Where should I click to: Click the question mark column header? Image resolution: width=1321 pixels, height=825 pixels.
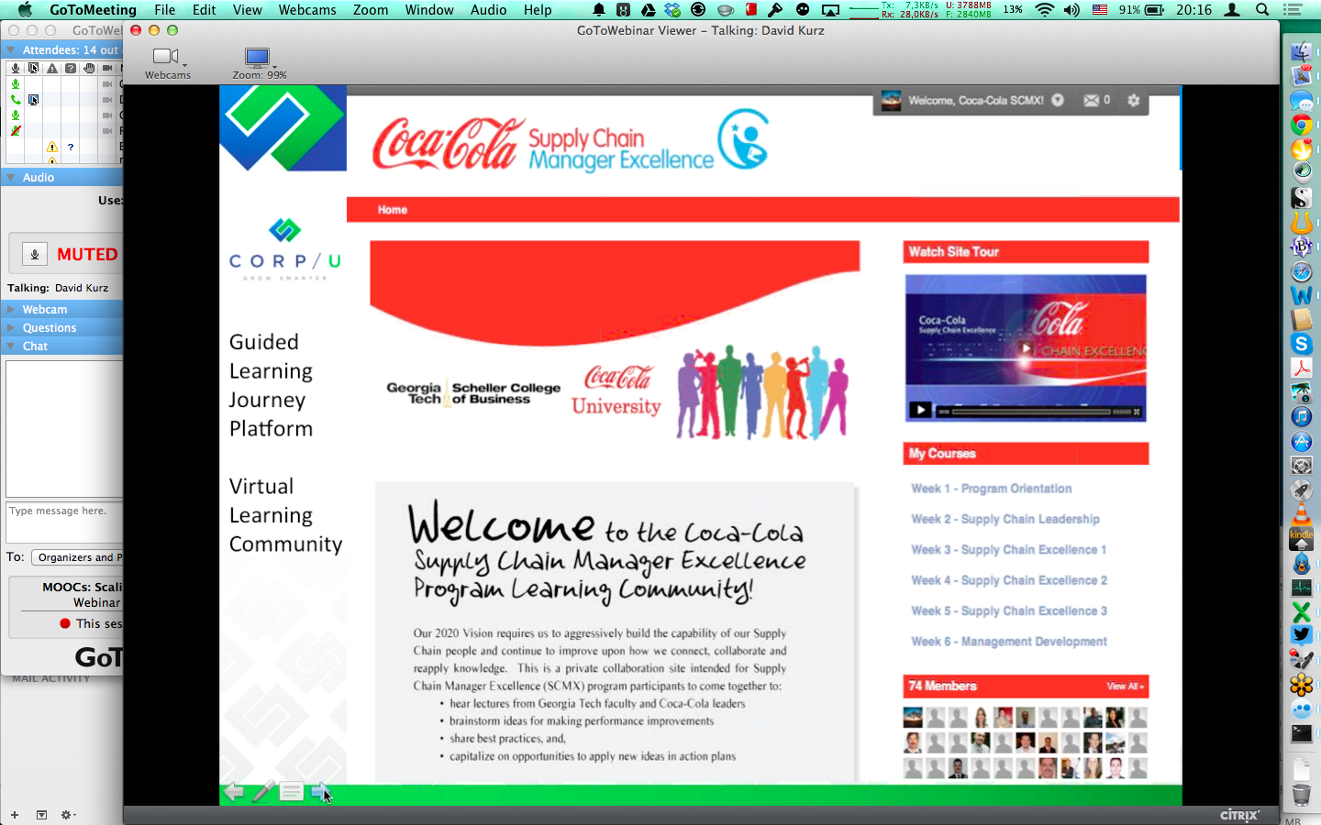71,68
